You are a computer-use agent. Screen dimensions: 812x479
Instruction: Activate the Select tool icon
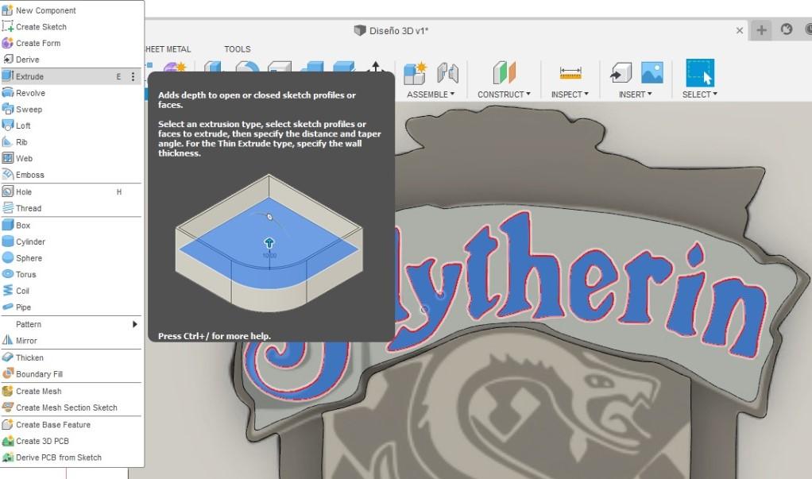700,72
